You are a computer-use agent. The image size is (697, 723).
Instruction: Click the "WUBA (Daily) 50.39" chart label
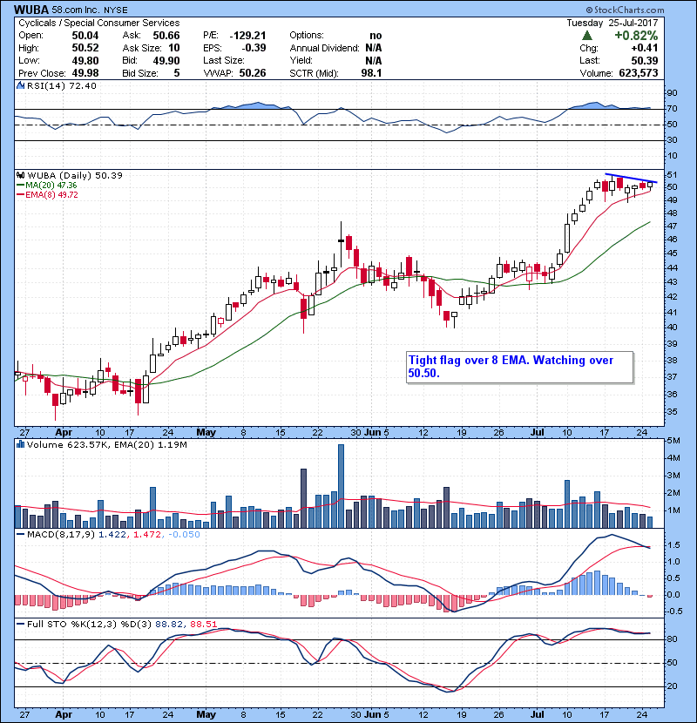(75, 176)
